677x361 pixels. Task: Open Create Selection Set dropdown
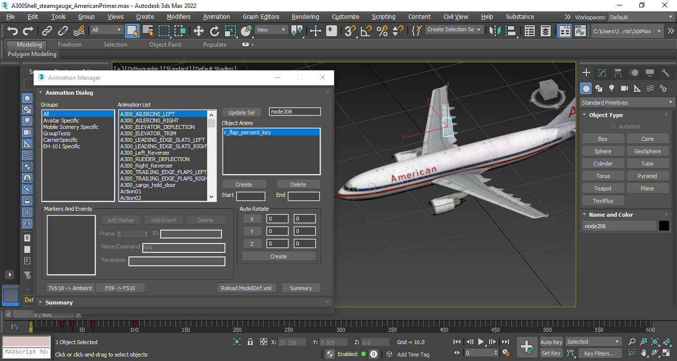(x=454, y=30)
